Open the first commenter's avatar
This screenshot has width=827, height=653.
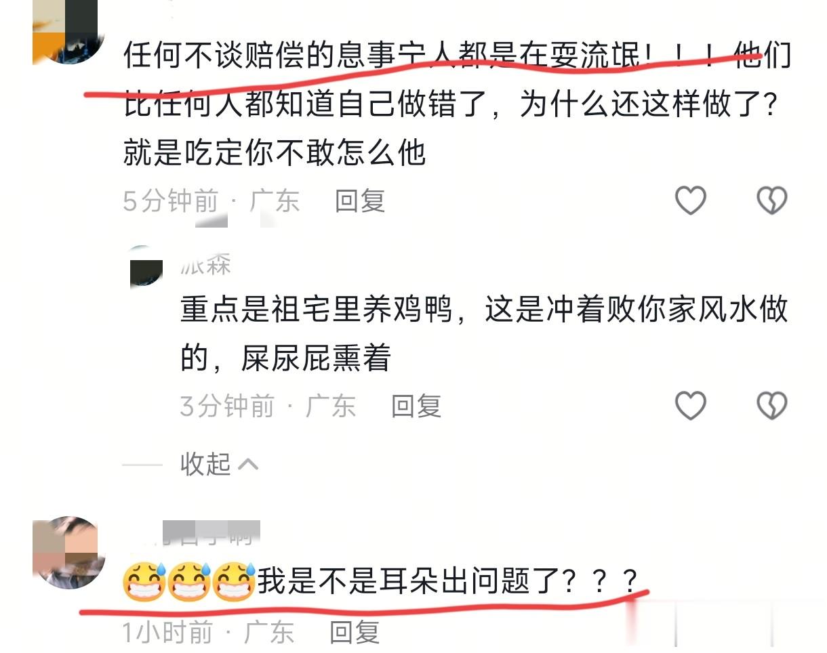[x=68, y=32]
